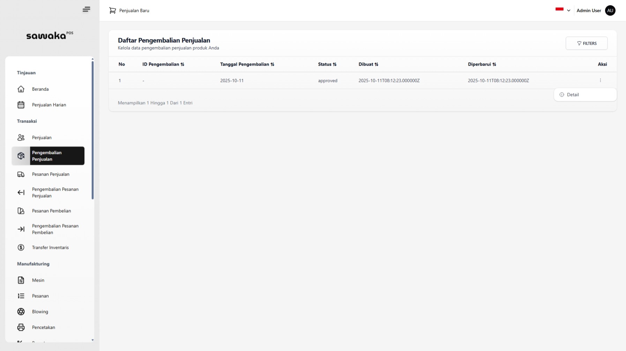626x351 pixels.
Task: Click the sidebar vertical scrollbar
Action: 92,130
